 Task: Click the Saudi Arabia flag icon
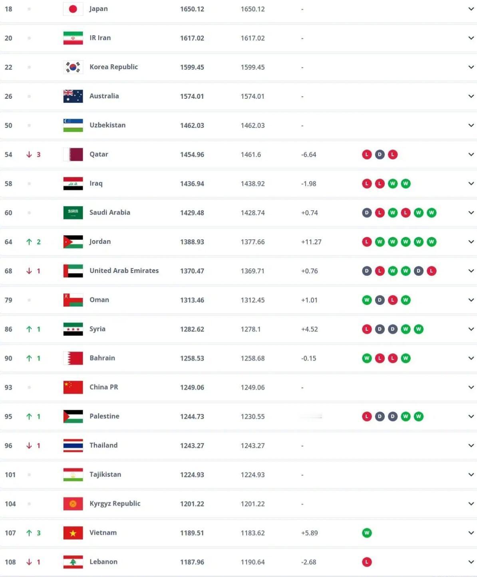click(73, 213)
